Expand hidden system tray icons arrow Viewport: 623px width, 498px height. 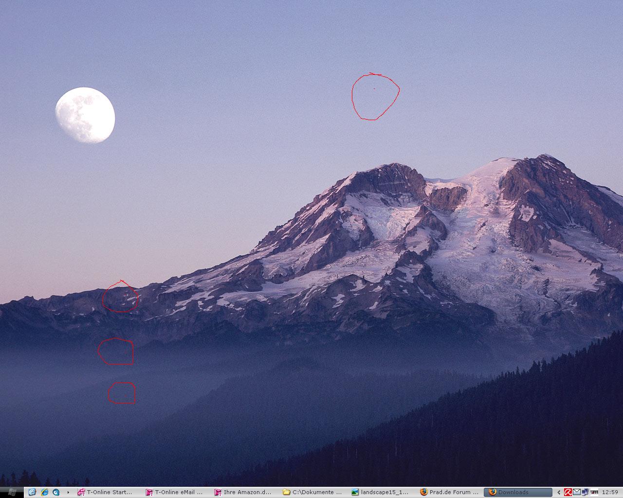pyautogui.click(x=559, y=492)
